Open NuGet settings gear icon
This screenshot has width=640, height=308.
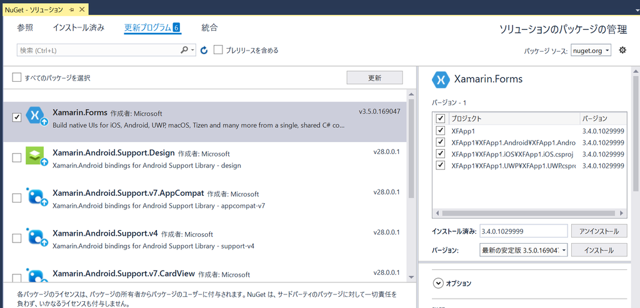coord(622,50)
